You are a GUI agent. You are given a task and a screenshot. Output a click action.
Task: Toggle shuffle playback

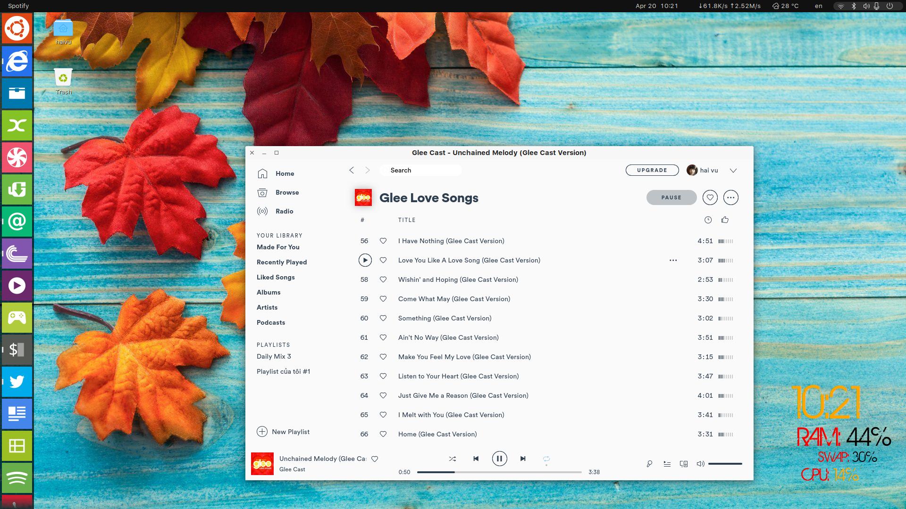[452, 459]
